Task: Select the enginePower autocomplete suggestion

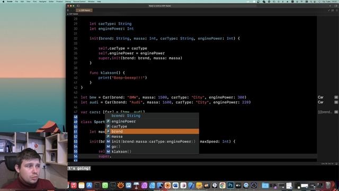Action: pyautogui.click(x=152, y=121)
